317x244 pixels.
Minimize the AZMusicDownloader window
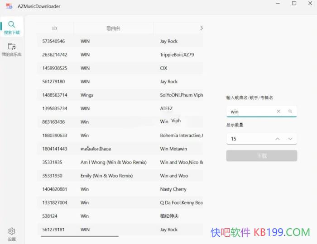(x=278, y=3)
